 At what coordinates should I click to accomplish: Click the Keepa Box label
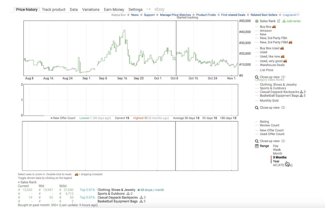(x=118, y=15)
